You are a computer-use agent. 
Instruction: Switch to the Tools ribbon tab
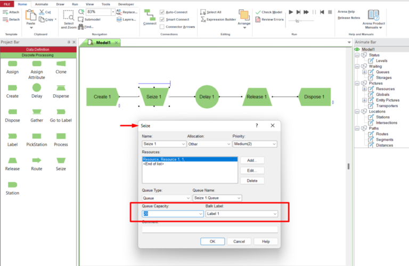coord(105,4)
